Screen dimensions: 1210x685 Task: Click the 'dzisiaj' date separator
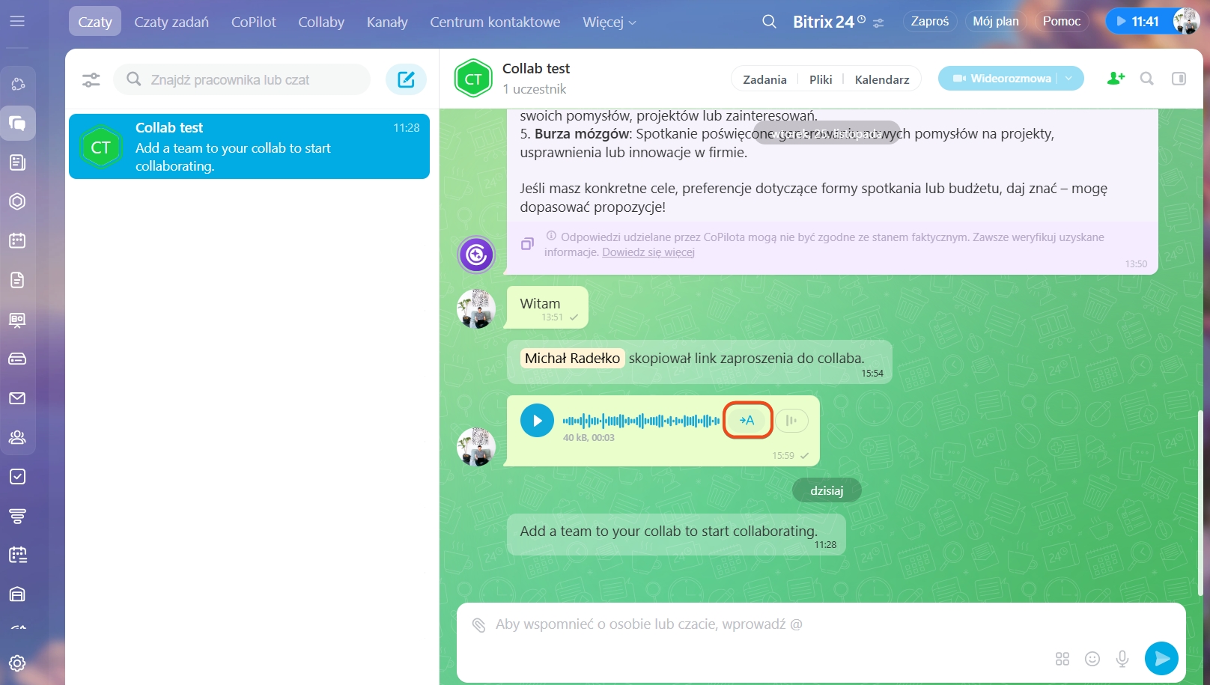click(827, 491)
